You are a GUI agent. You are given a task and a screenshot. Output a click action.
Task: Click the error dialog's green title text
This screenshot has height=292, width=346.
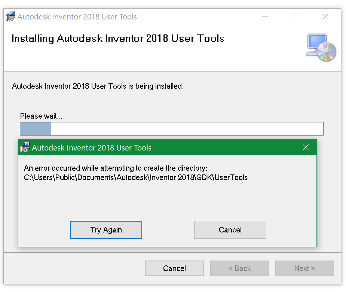[x=92, y=148]
